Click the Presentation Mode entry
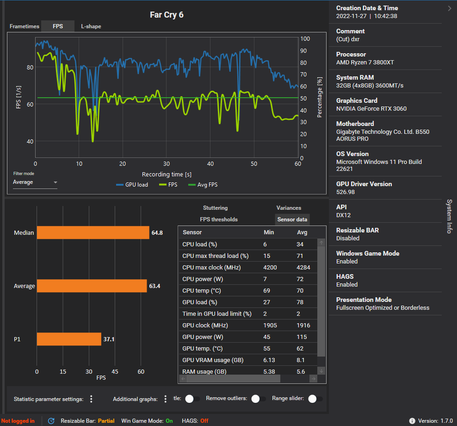457x426 pixels. pos(385,304)
